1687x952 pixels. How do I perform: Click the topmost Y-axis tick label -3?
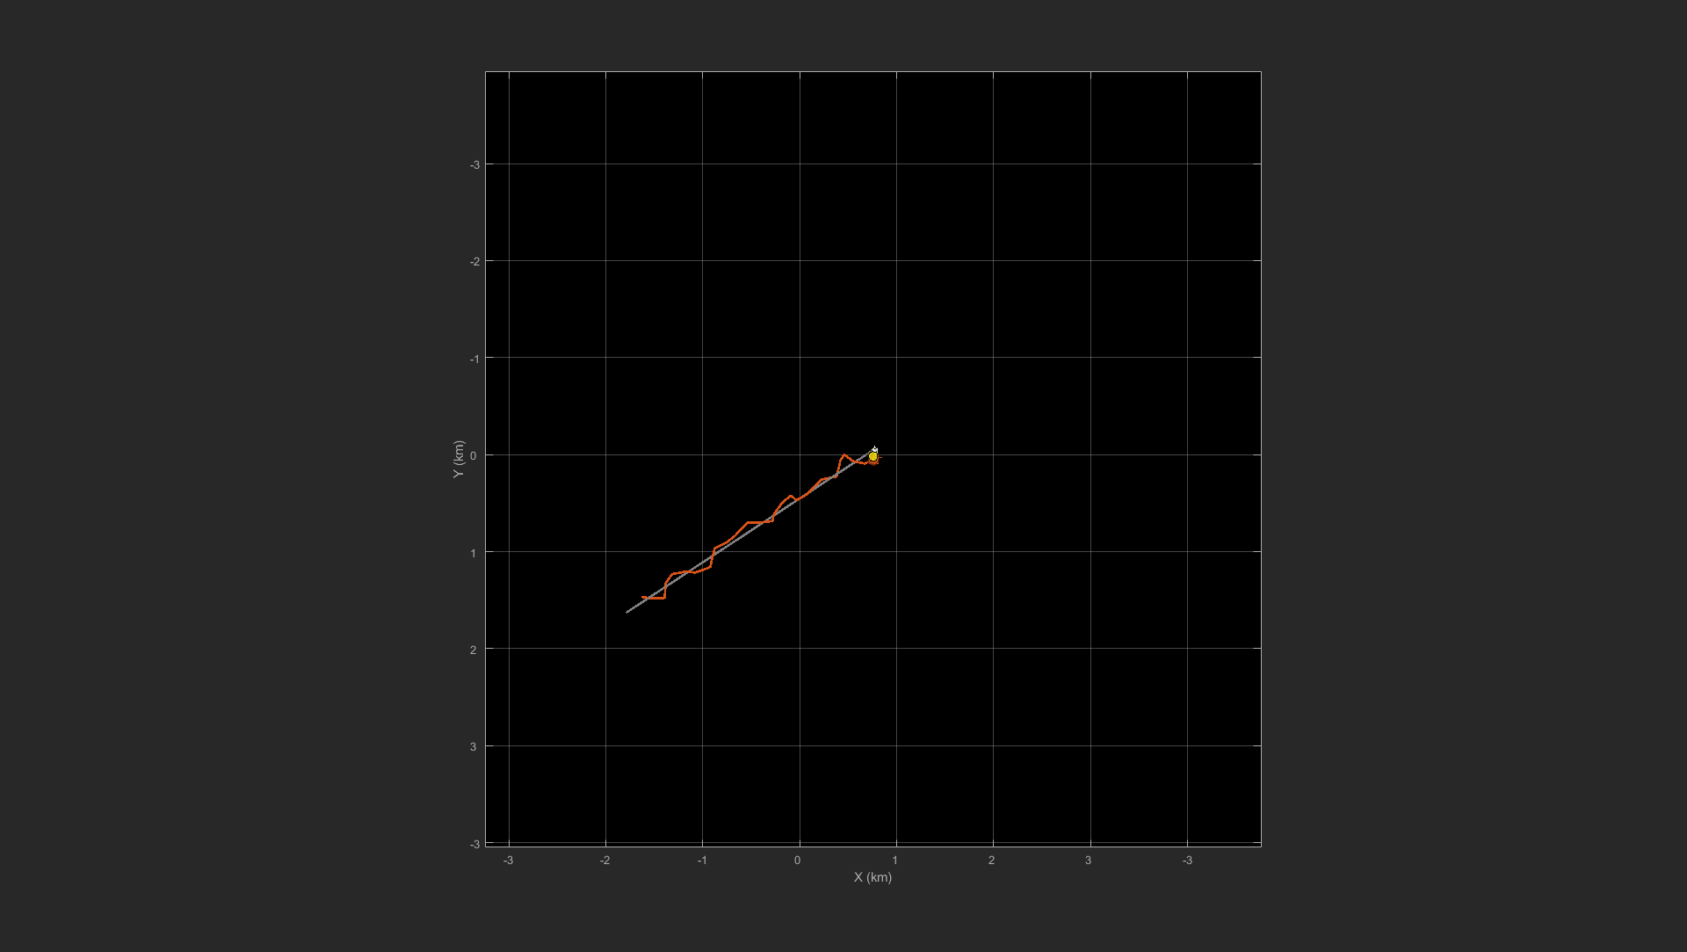click(474, 164)
